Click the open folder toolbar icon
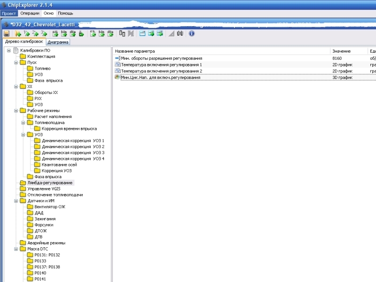This screenshot has width=376, height=282. [x=18, y=34]
